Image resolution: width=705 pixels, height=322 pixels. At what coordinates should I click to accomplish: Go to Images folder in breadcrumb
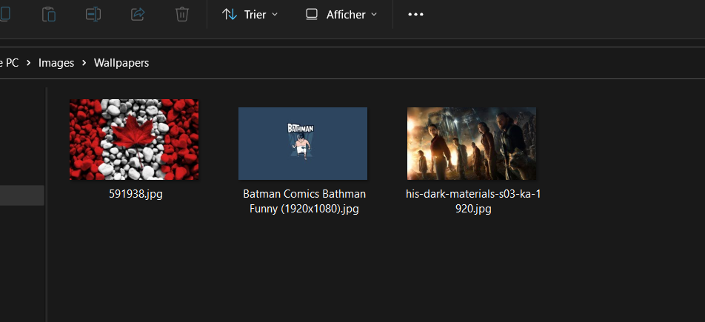pyautogui.click(x=56, y=63)
